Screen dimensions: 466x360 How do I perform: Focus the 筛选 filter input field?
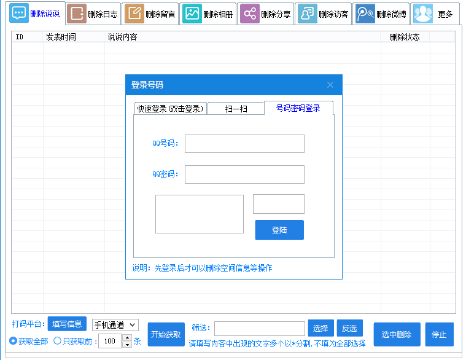(x=260, y=329)
